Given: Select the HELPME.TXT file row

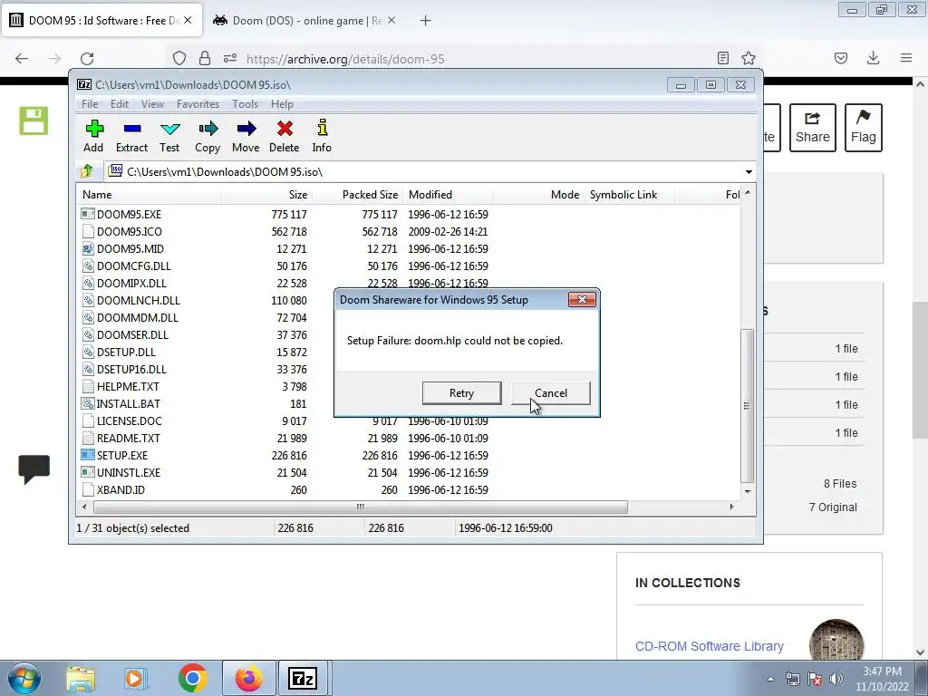Looking at the screenshot, I should click(x=409, y=386).
